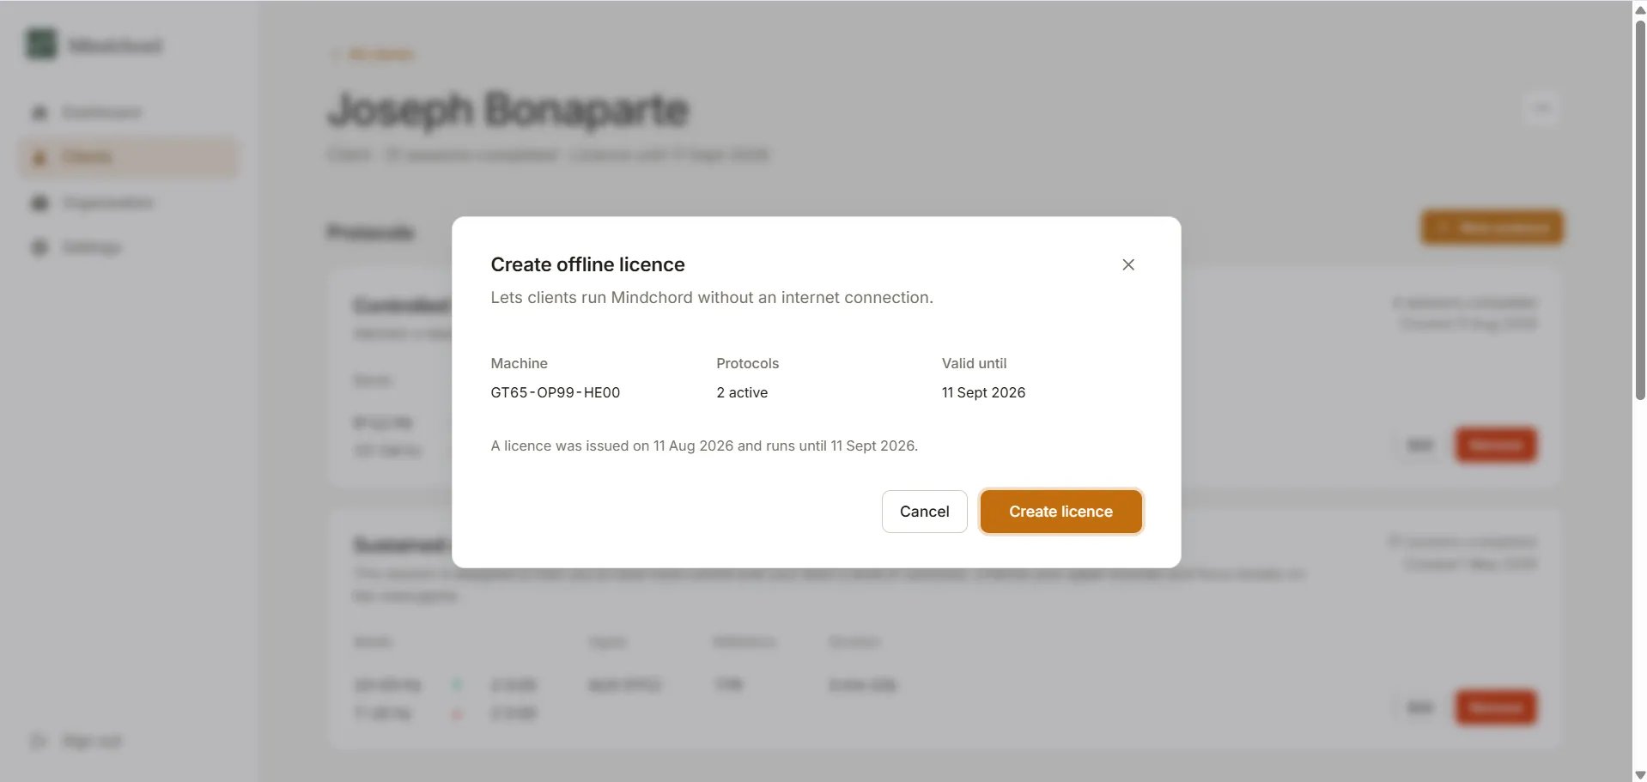The image size is (1647, 782).
Task: Click the Sign out icon
Action: [39, 741]
